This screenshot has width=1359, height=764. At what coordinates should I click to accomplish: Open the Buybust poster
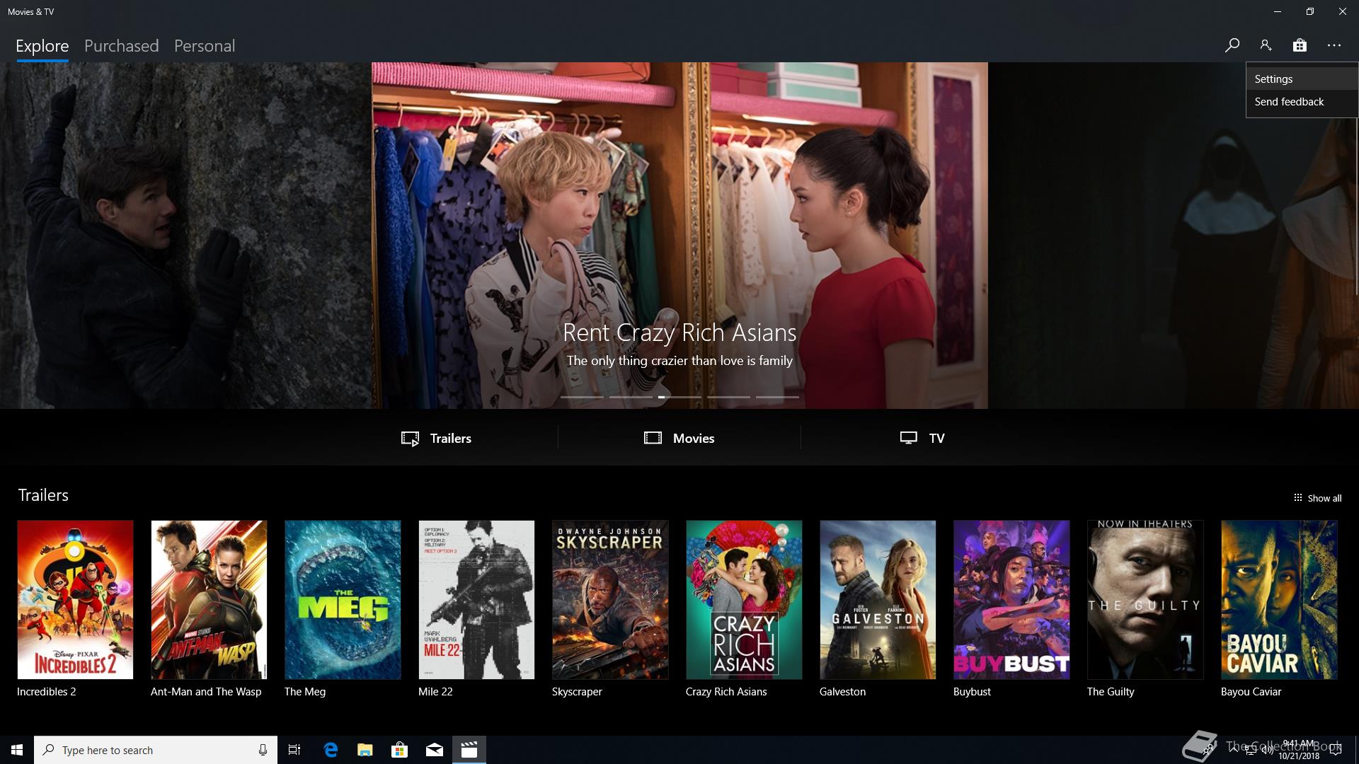coord(1011,600)
